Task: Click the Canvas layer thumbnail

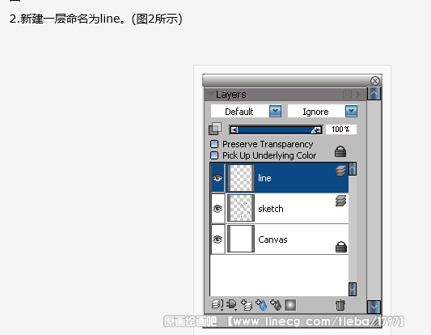Action: click(x=241, y=239)
